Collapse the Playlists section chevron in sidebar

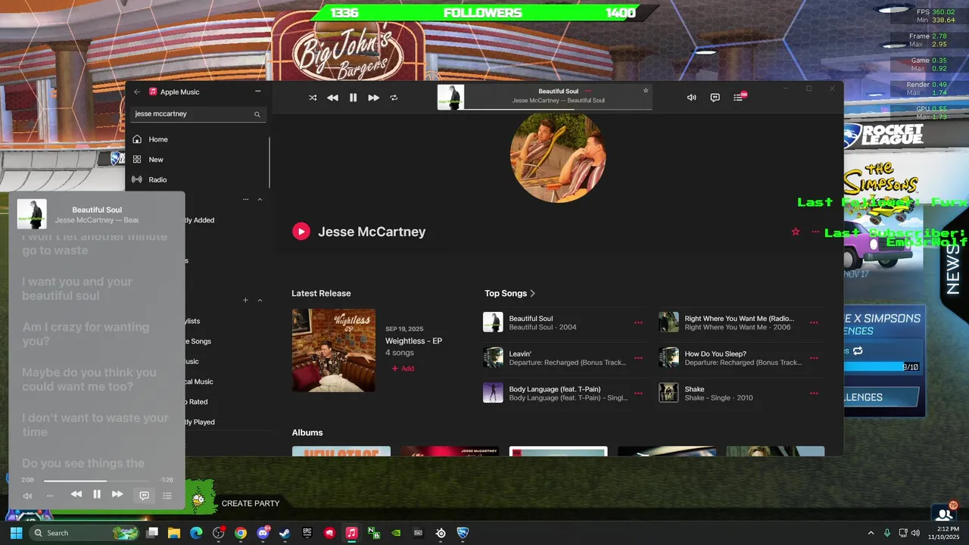click(260, 301)
